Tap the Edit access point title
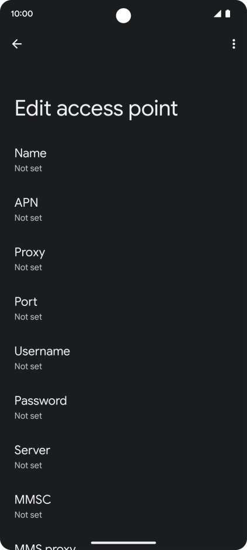 coord(96,109)
